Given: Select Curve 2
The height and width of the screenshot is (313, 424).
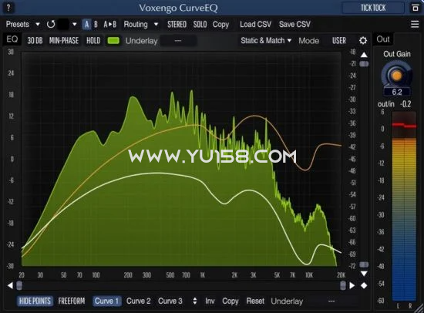Looking at the screenshot, I should (x=139, y=301).
